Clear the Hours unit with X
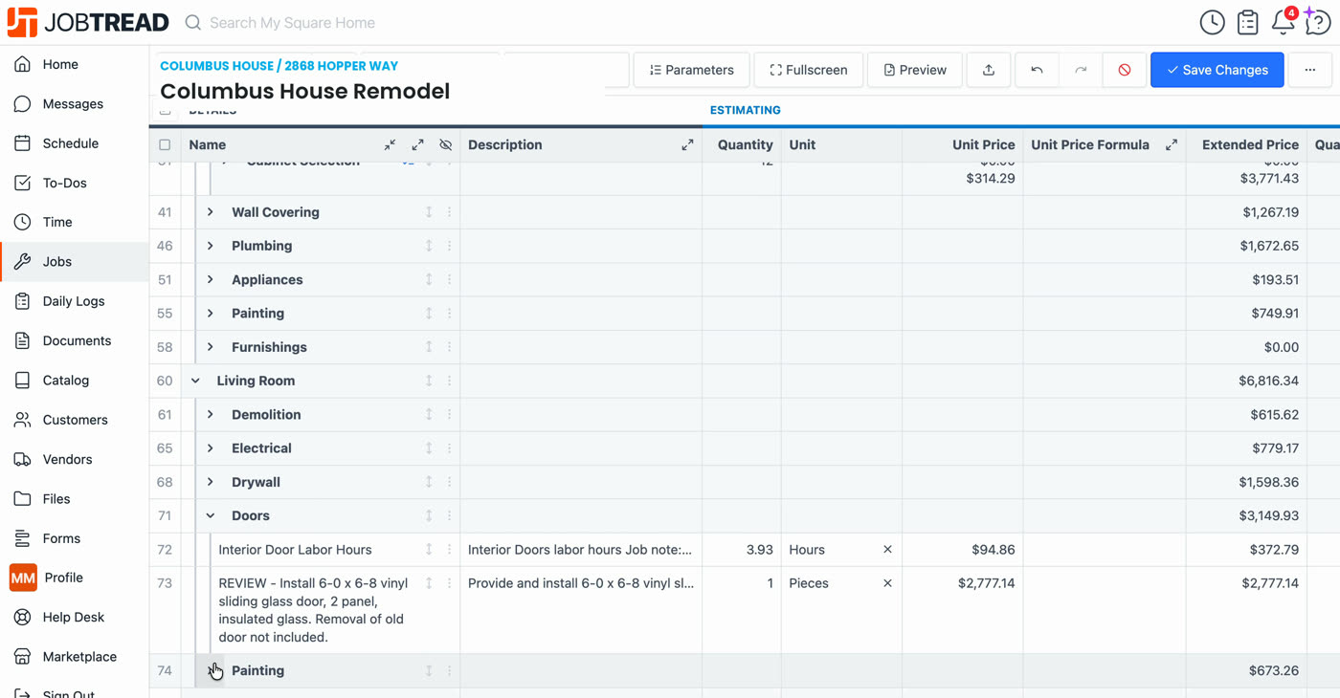Screen dimensions: 1340x698 (x=887, y=550)
